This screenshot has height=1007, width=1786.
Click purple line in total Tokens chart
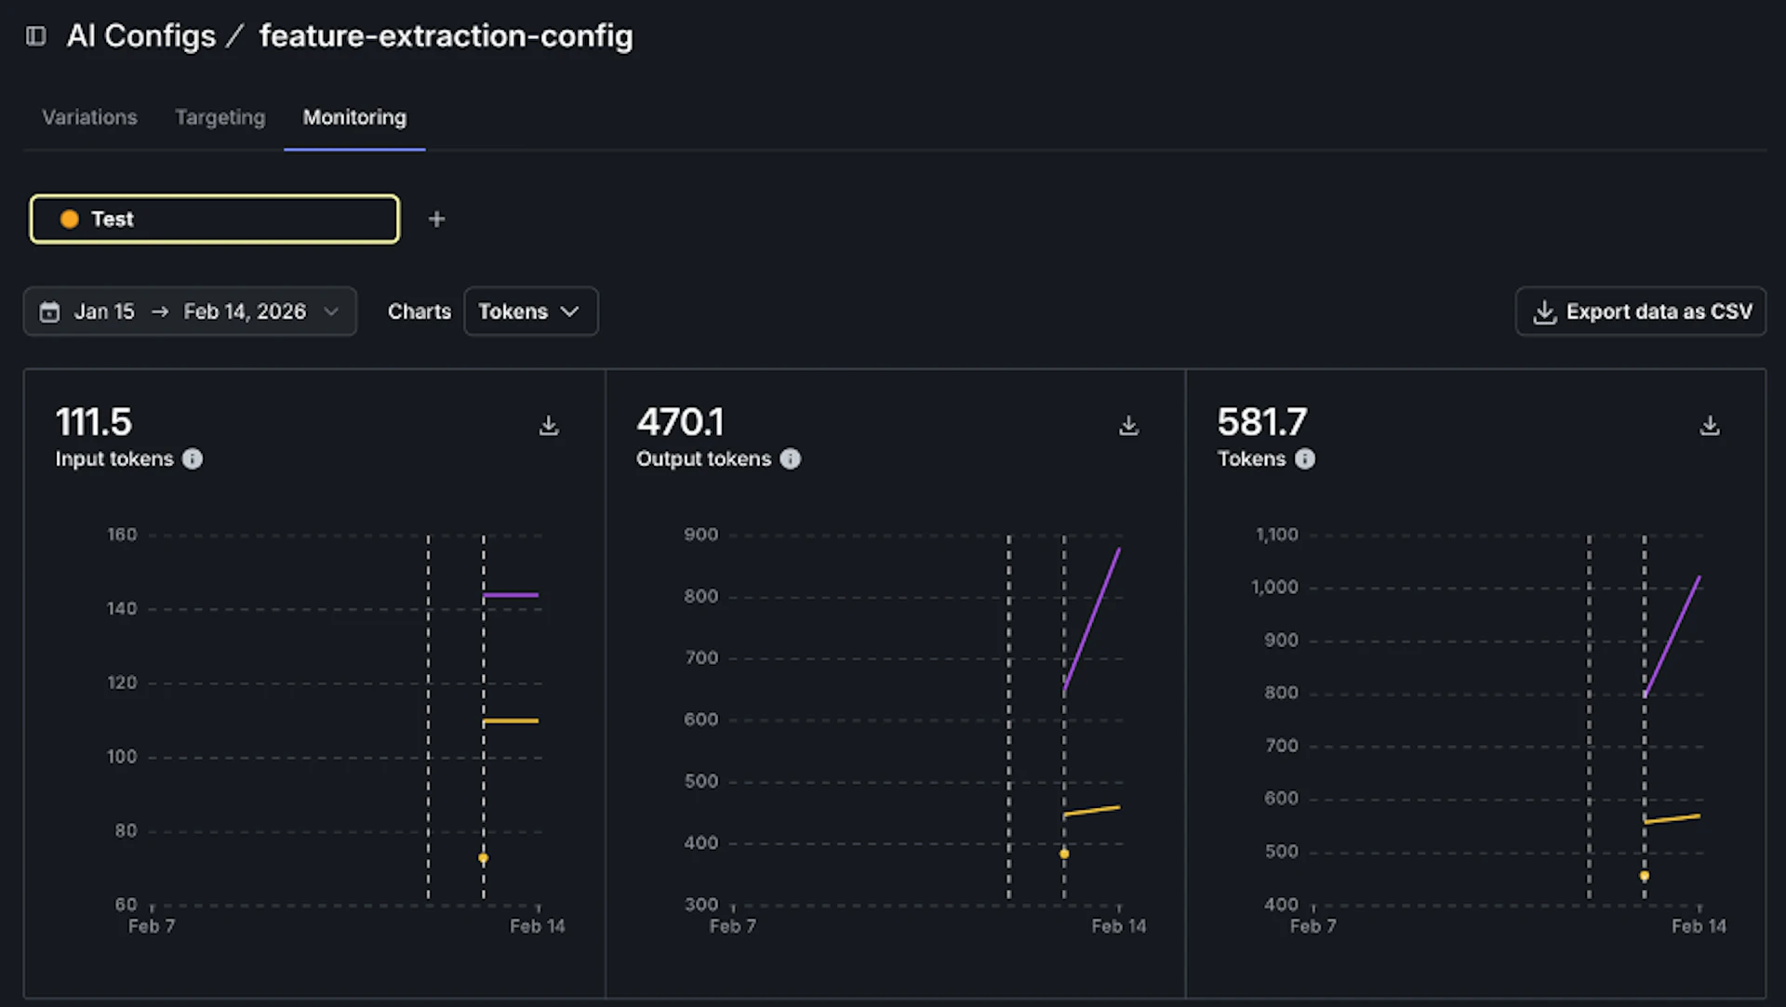1673,636
